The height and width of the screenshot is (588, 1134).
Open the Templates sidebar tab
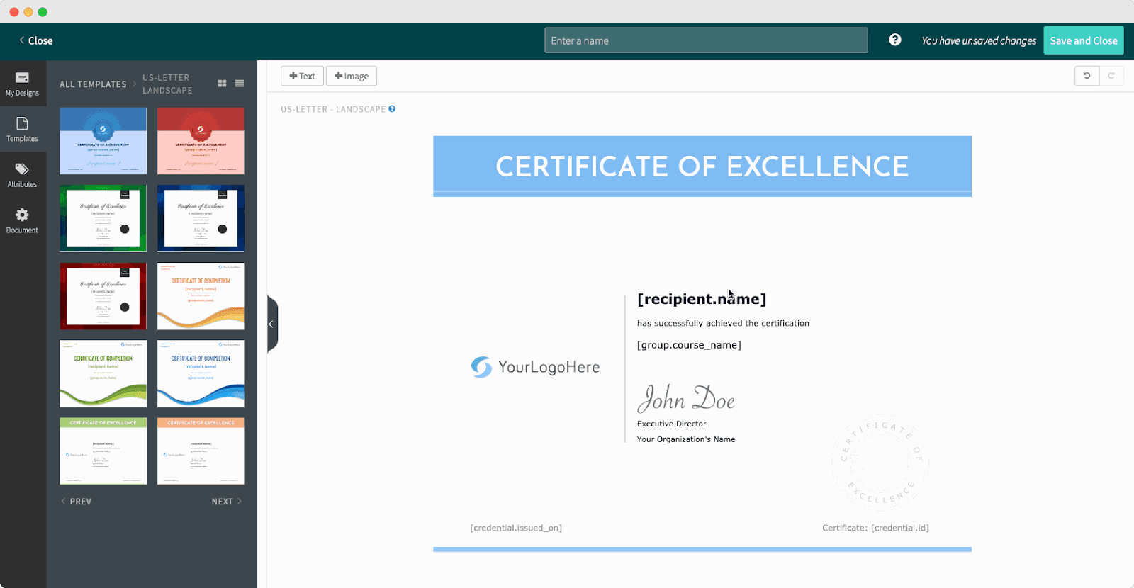pyautogui.click(x=23, y=130)
